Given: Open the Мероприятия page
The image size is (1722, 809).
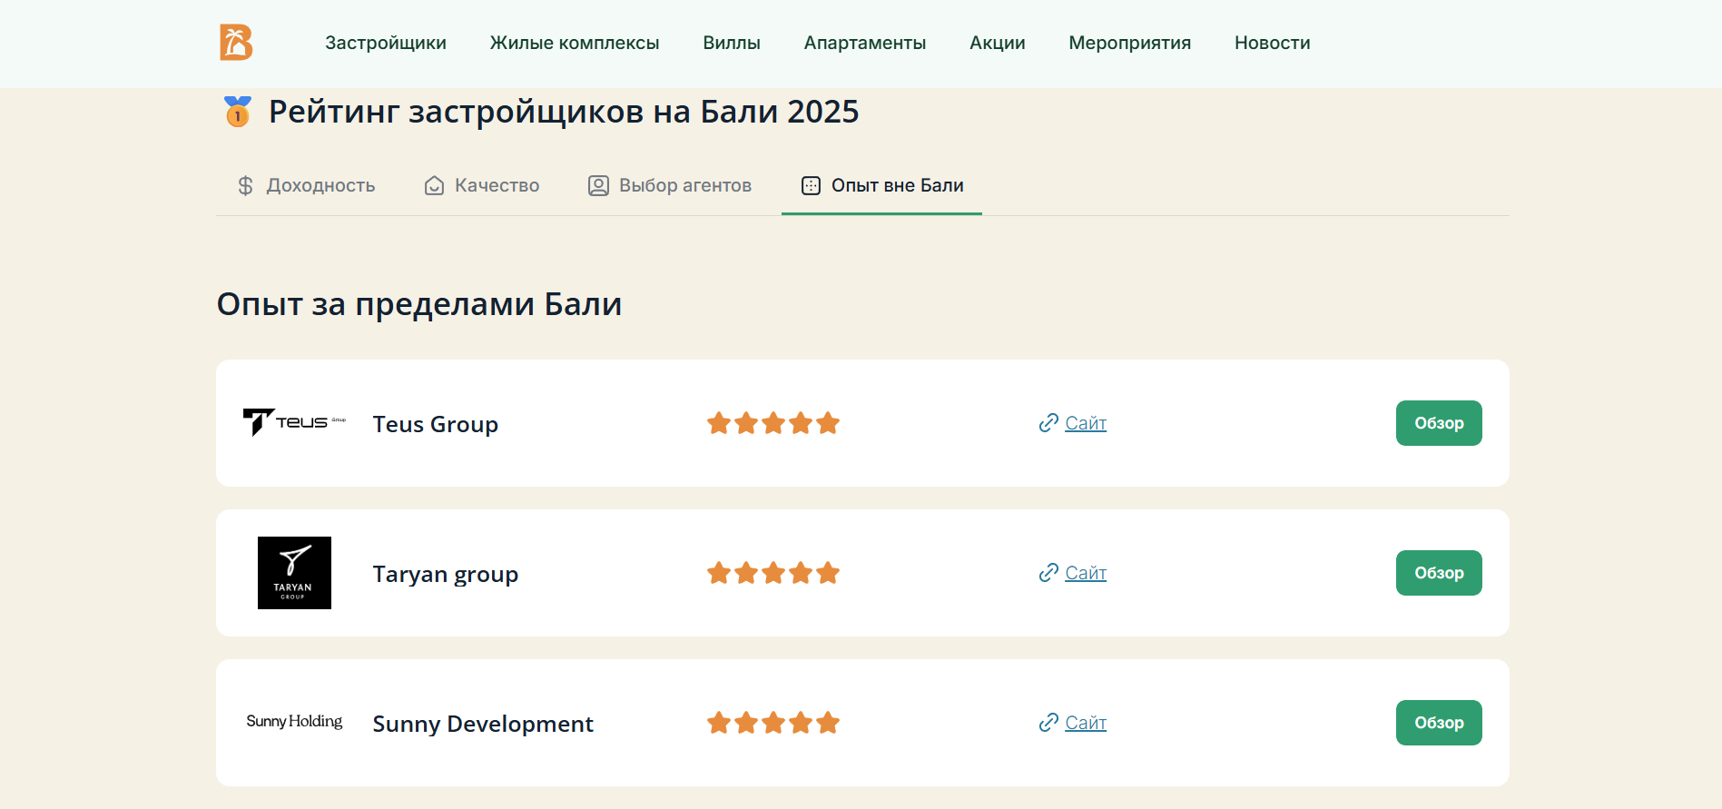Looking at the screenshot, I should point(1130,43).
